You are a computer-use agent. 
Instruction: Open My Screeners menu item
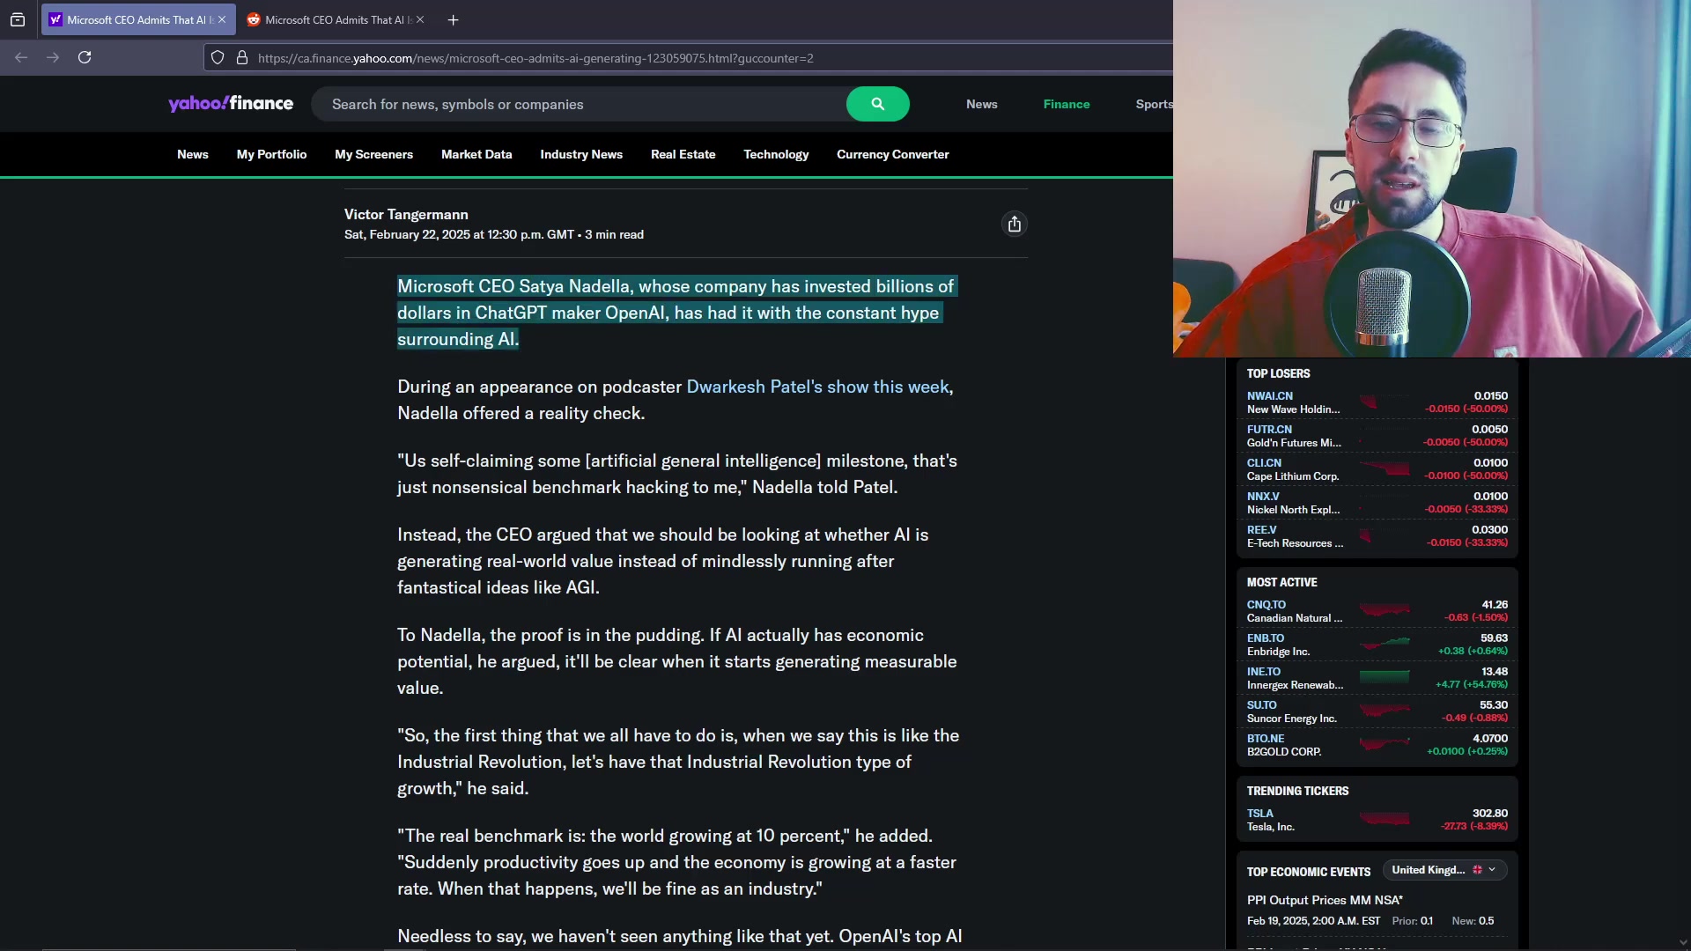pos(373,154)
